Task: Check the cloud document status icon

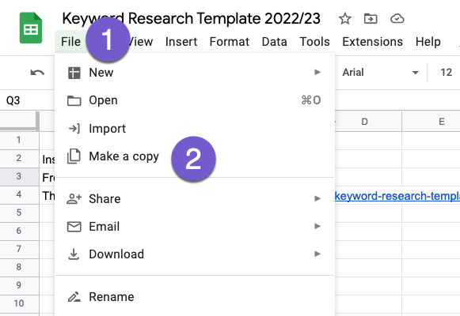Action: pos(397,19)
